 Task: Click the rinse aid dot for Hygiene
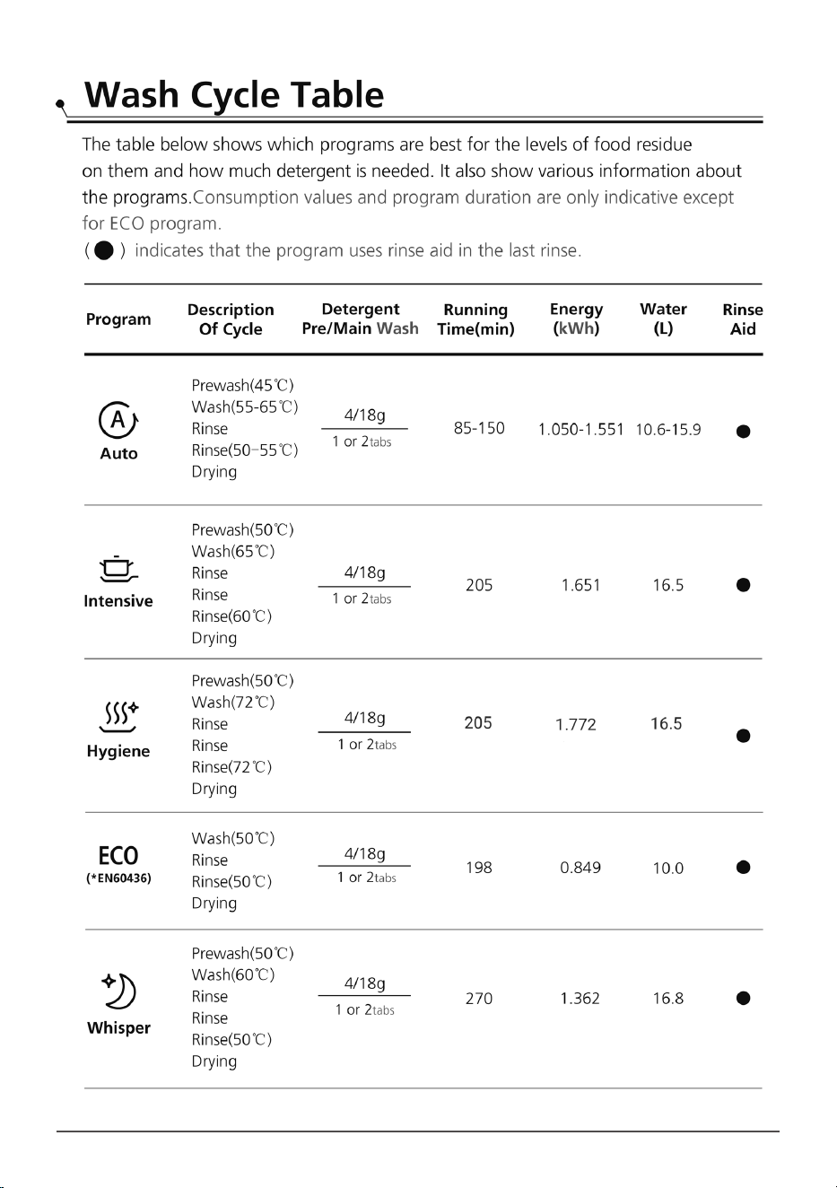click(x=743, y=736)
